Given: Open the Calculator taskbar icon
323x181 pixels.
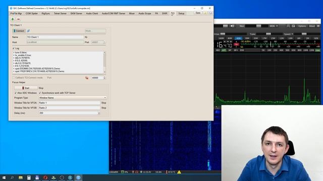Looking at the screenshot, I should pos(29,177).
